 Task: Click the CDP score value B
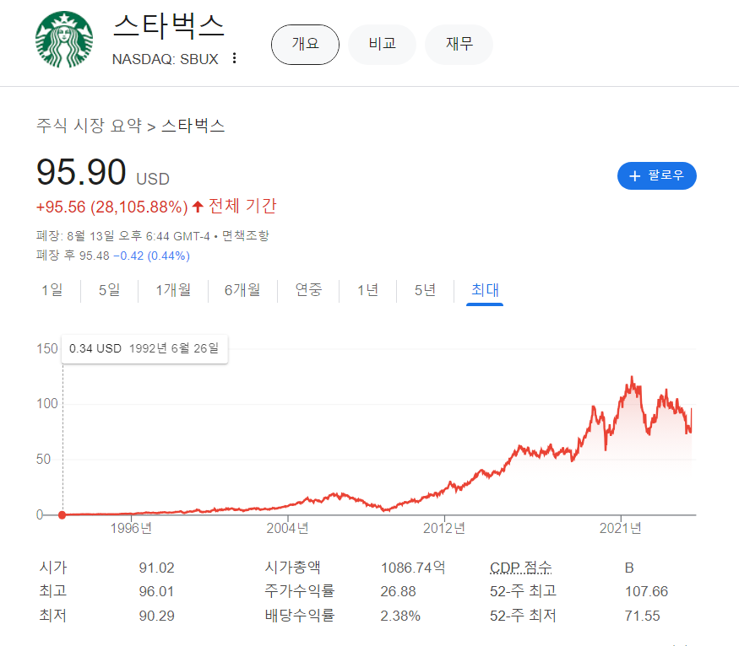click(x=629, y=568)
